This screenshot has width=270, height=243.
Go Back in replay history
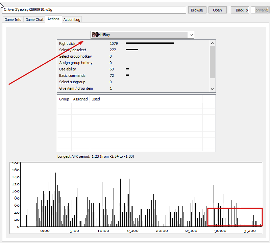pyautogui.click(x=240, y=10)
